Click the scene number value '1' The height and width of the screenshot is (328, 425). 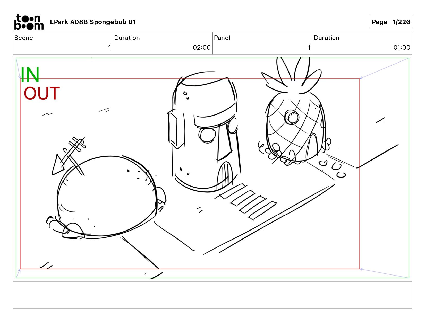pos(109,48)
